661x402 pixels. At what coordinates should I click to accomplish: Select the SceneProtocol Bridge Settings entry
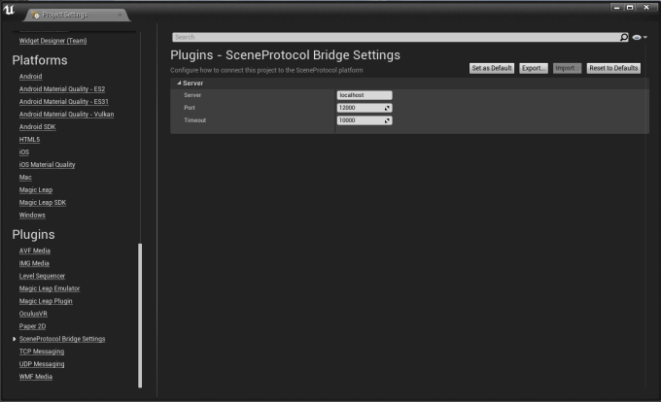(x=62, y=339)
